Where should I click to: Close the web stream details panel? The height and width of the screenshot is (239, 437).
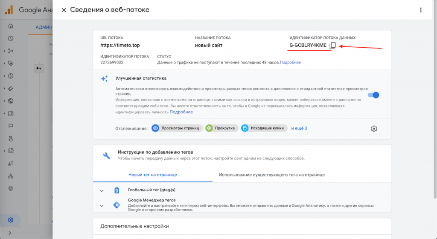click(x=64, y=10)
